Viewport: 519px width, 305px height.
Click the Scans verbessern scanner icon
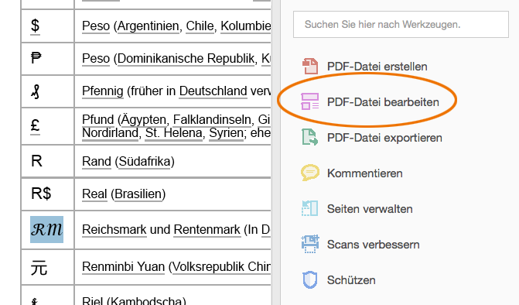(x=310, y=244)
